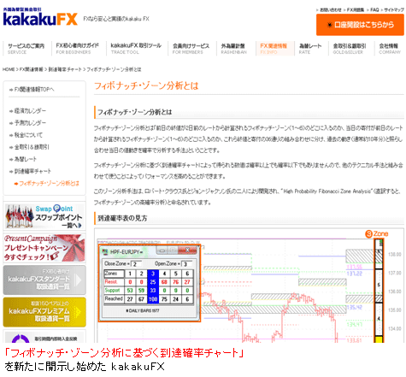Open FX関連情報 FX INFO tab
Screen dimensions: 406x377
click(x=274, y=49)
